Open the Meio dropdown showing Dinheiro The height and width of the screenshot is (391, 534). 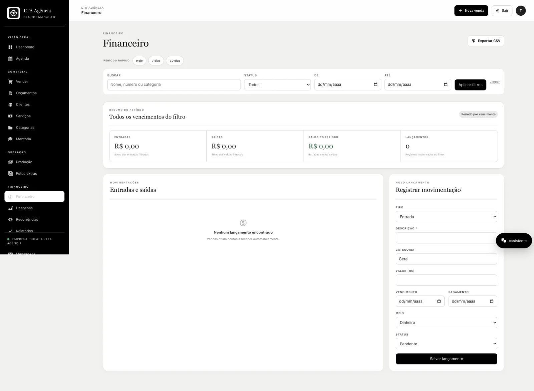coord(446,323)
